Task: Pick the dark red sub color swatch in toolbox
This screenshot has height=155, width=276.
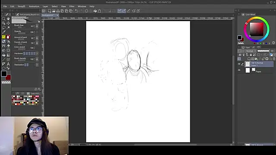Action: pyautogui.click(x=9, y=77)
